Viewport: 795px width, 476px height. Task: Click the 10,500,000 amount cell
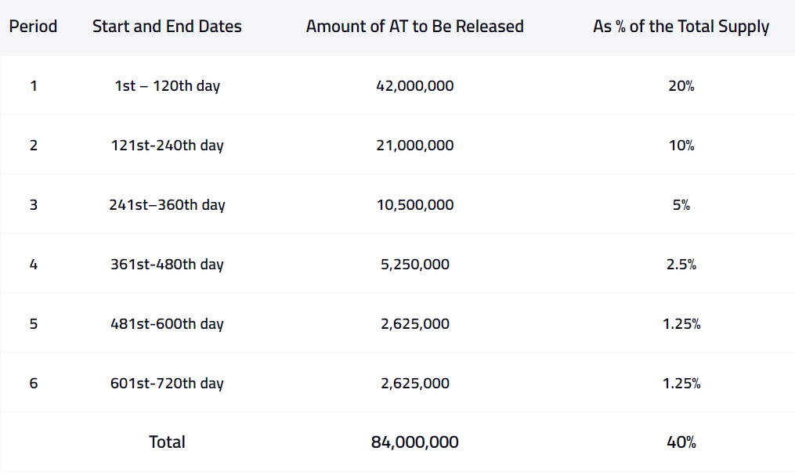(414, 205)
